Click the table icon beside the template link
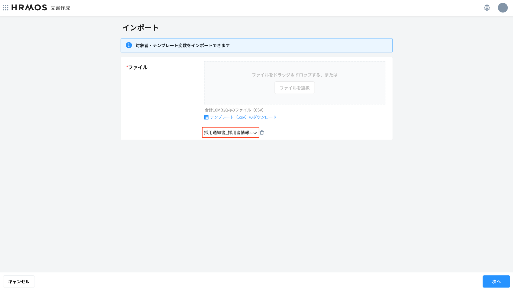 point(206,117)
